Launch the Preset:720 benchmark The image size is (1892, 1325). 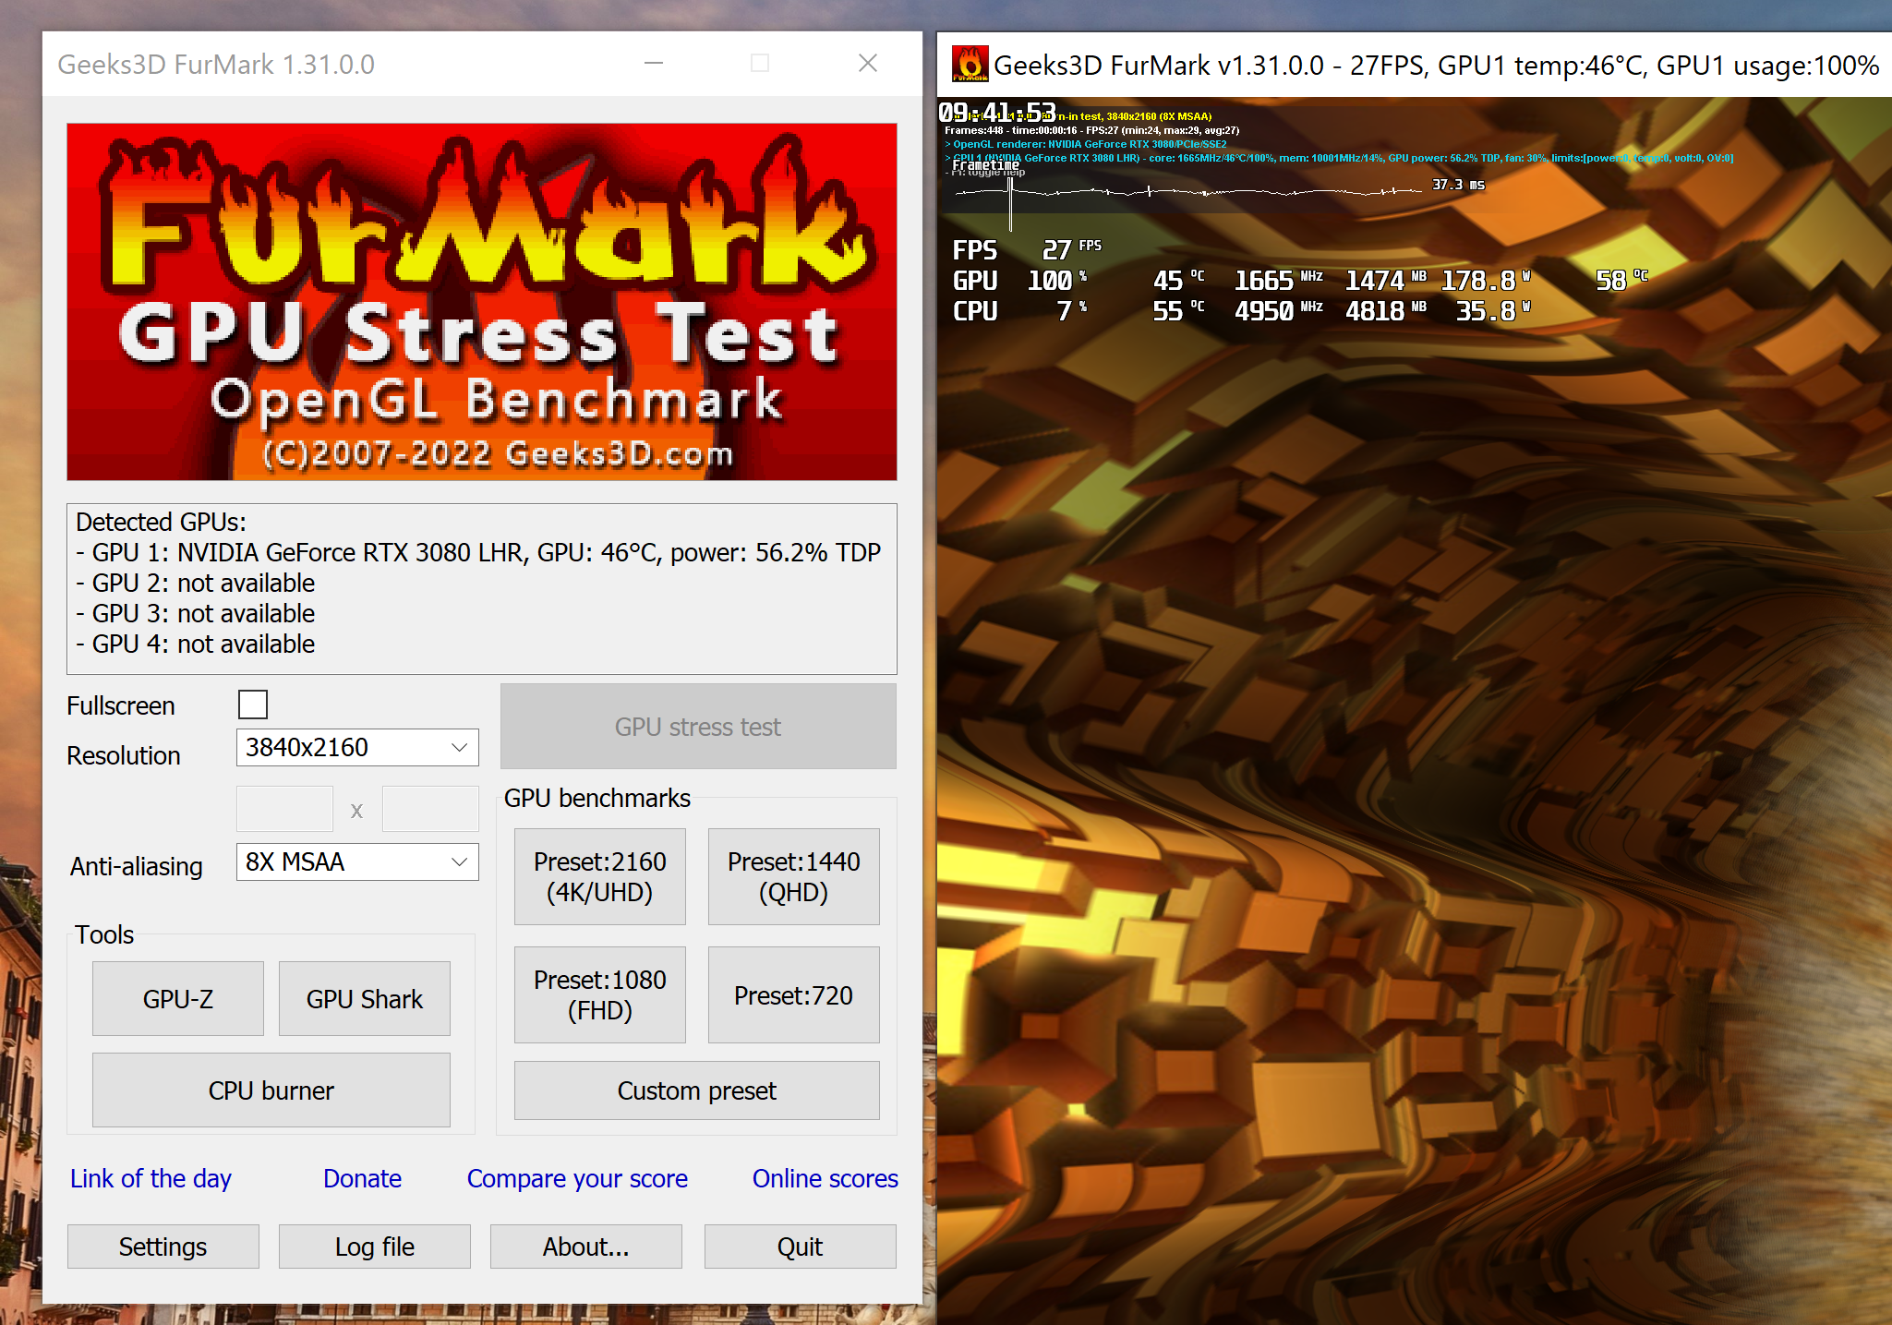pos(793,994)
